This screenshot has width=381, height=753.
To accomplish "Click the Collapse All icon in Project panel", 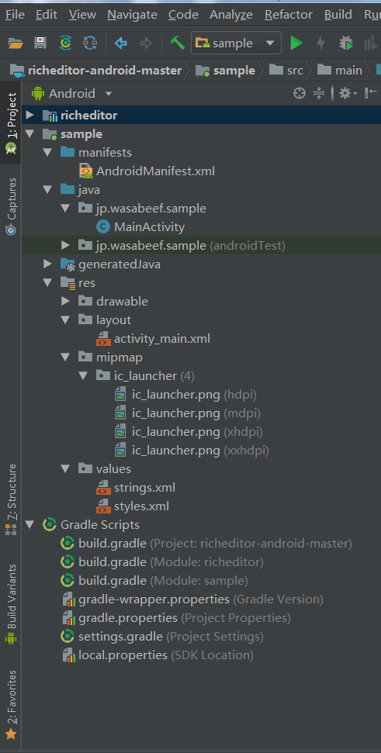I will [x=319, y=93].
